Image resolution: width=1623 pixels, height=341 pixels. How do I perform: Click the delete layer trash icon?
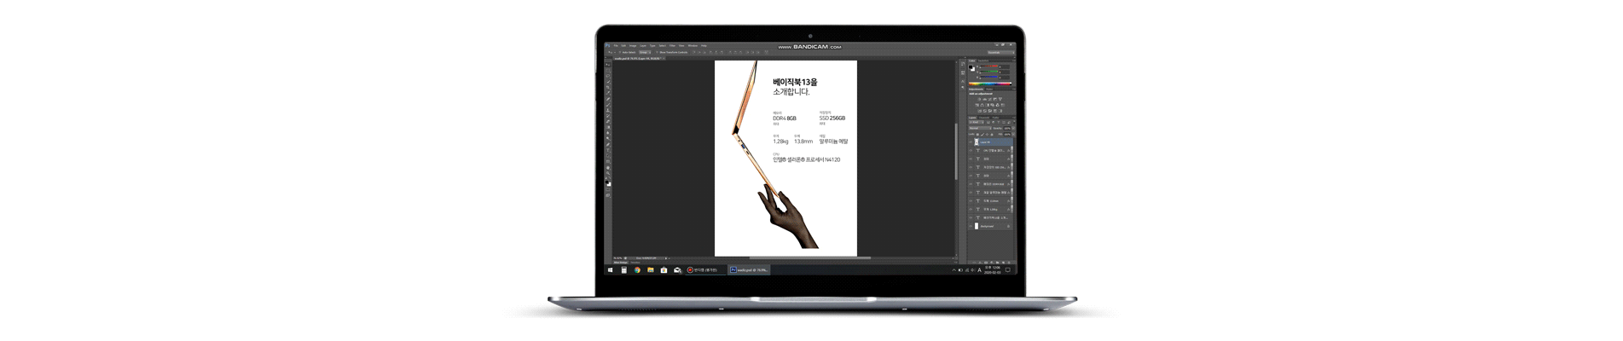(1010, 263)
